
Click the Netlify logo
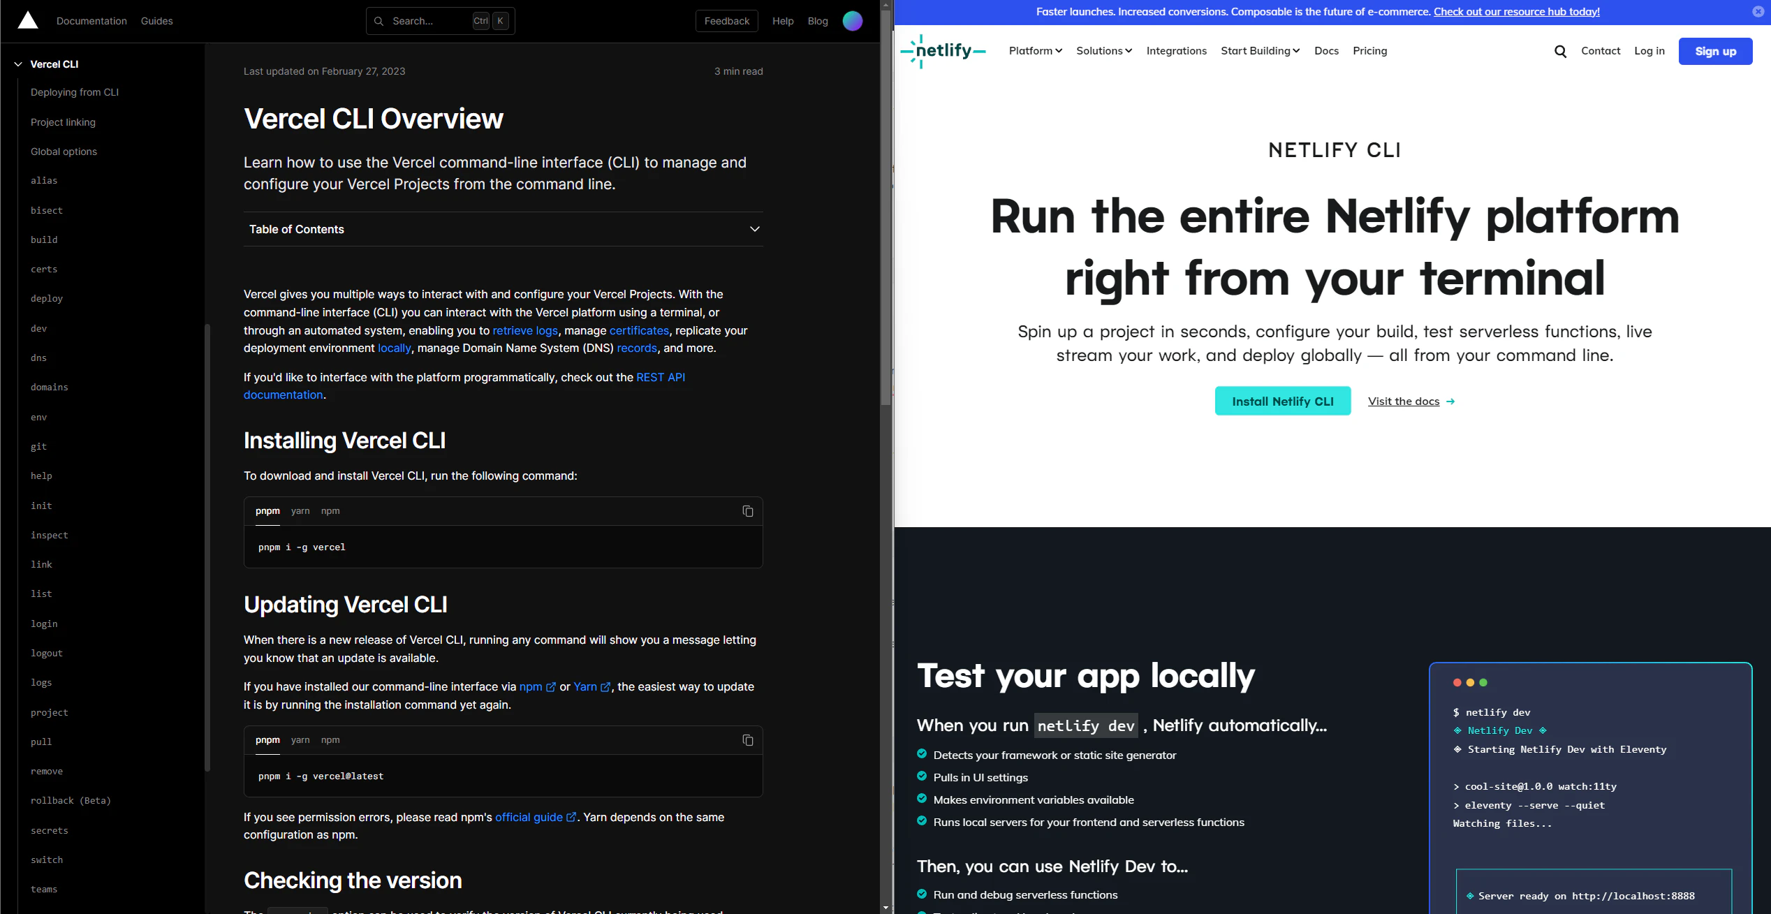943,51
